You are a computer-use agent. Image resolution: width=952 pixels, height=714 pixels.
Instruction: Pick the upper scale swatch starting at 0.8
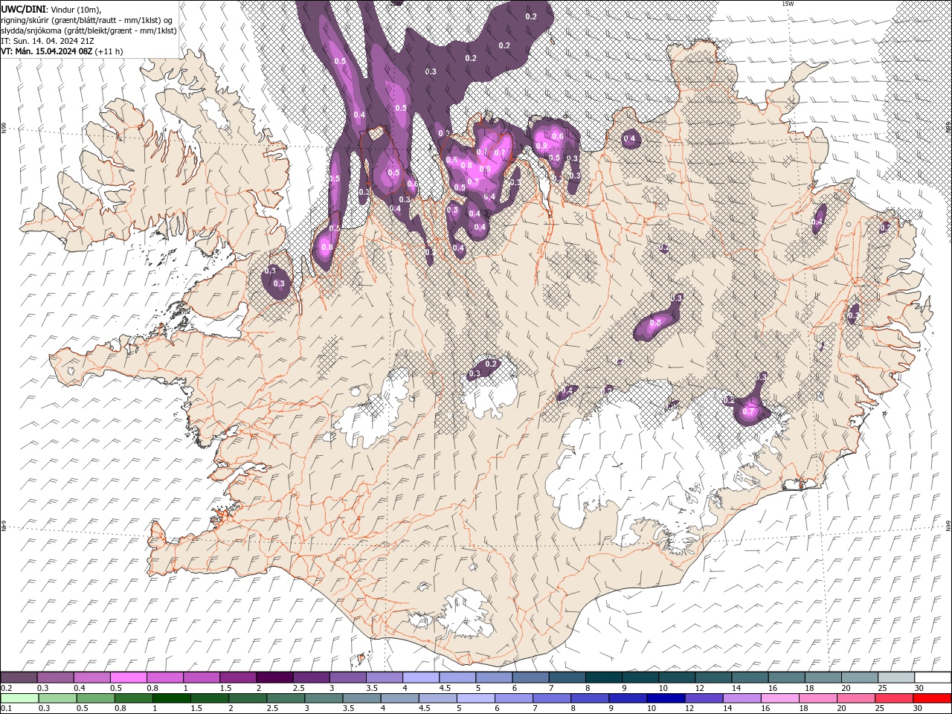(x=164, y=678)
